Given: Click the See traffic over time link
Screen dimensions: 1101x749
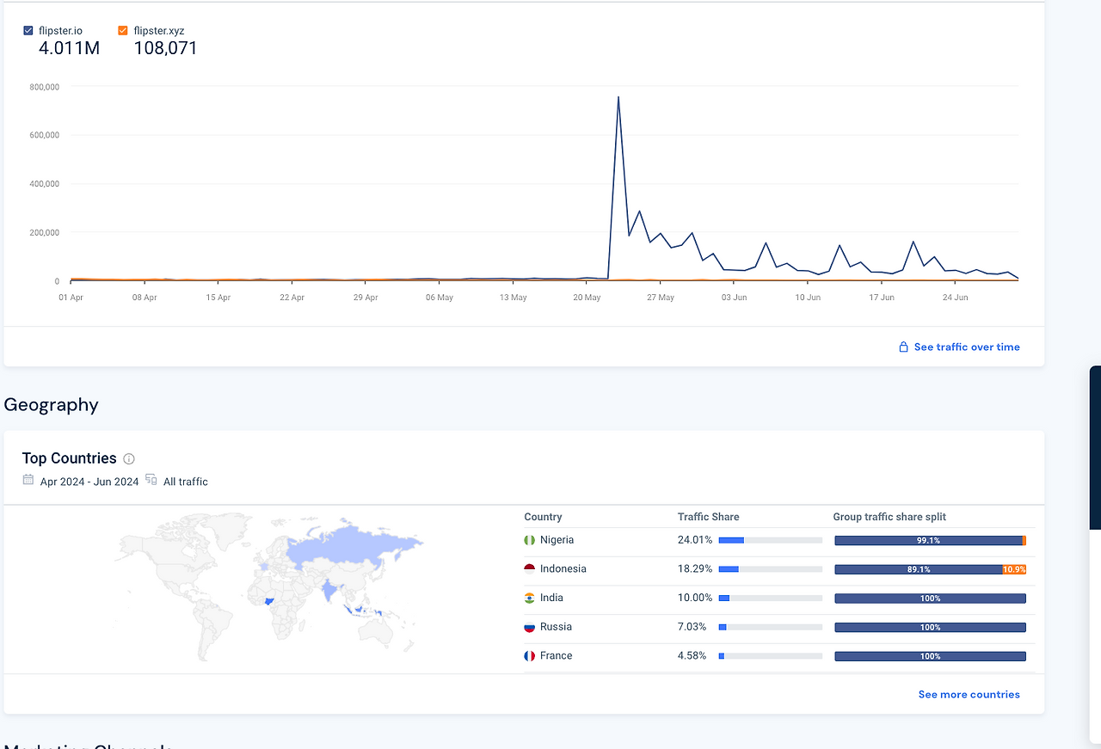Looking at the screenshot, I should coord(967,347).
